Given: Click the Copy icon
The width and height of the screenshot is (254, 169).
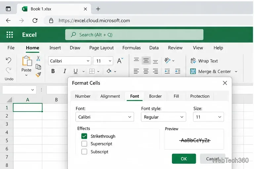Looking at the screenshot, I should coord(38,67).
